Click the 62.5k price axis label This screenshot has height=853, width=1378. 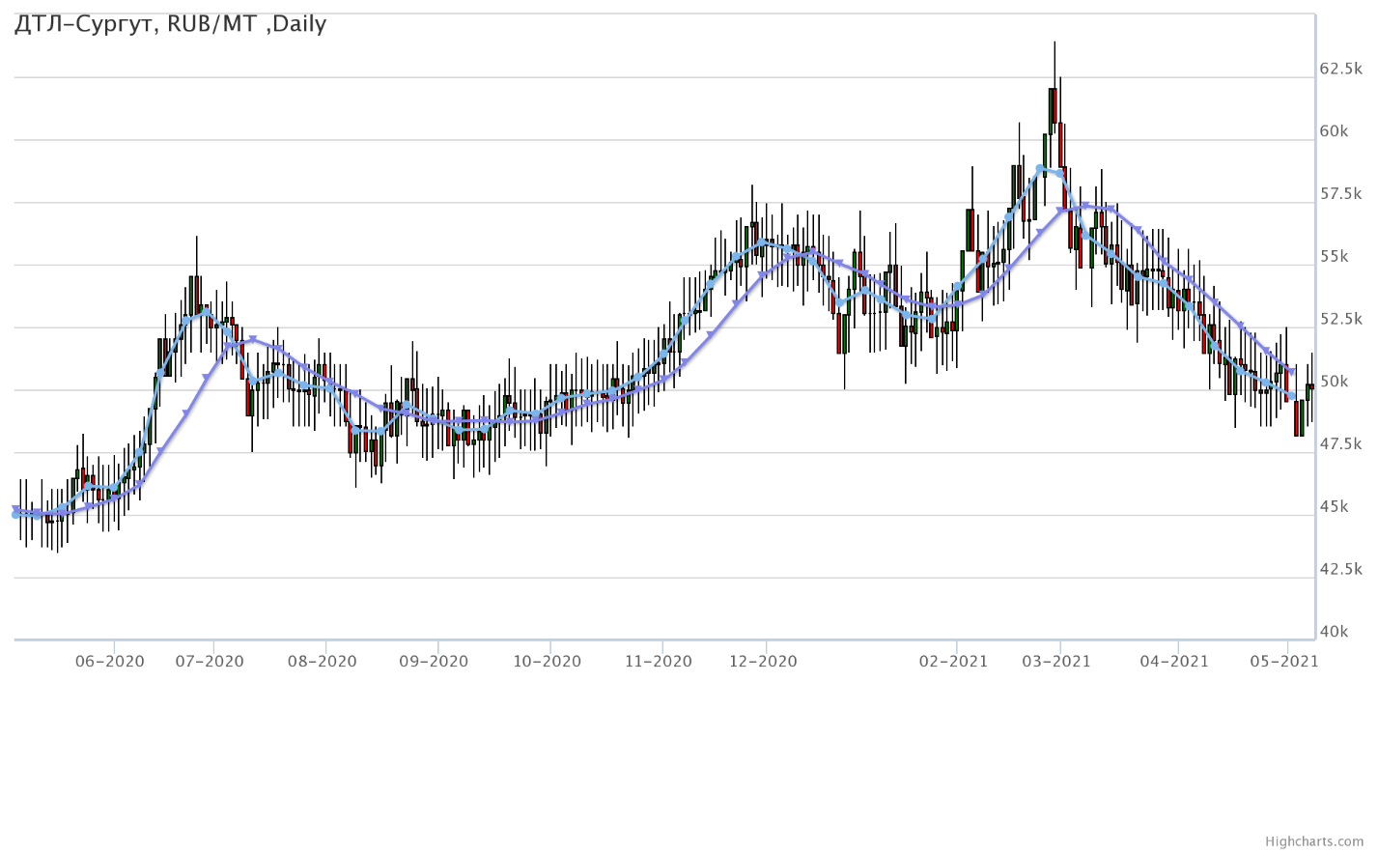[1341, 70]
